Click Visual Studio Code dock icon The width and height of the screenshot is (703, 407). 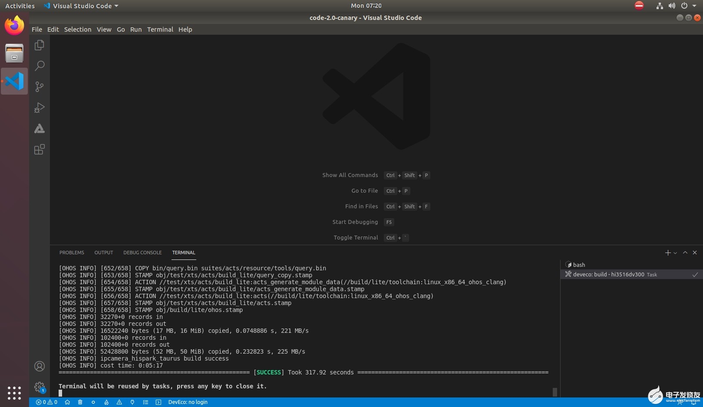coord(14,81)
